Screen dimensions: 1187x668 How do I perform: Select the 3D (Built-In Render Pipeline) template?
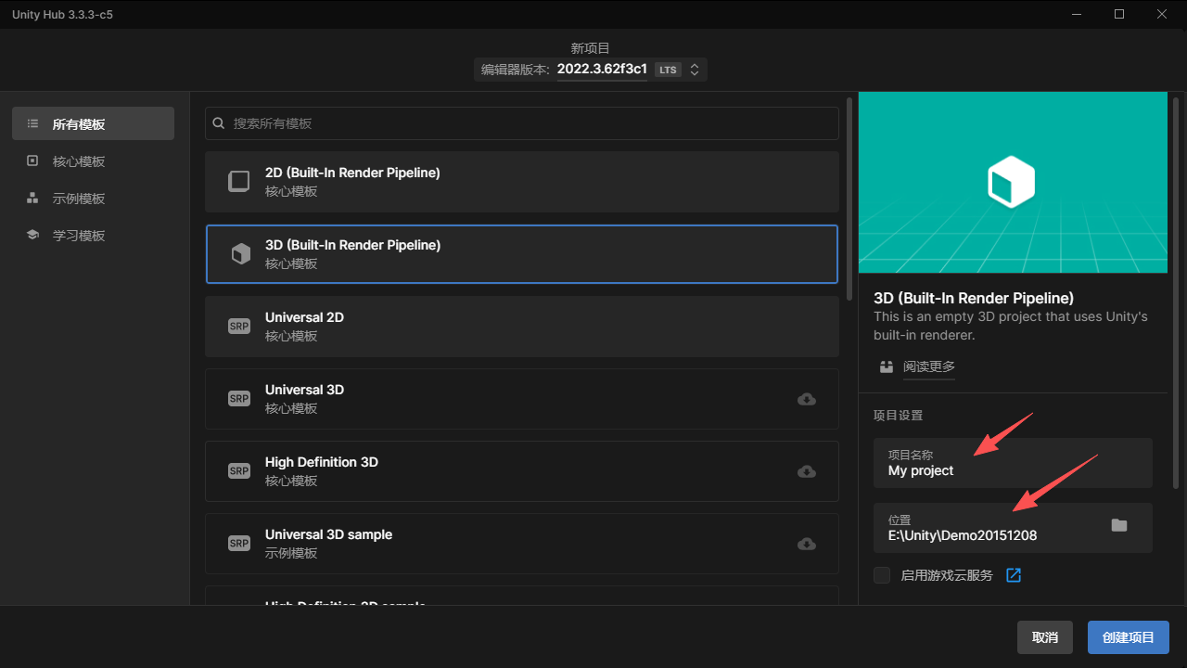522,254
